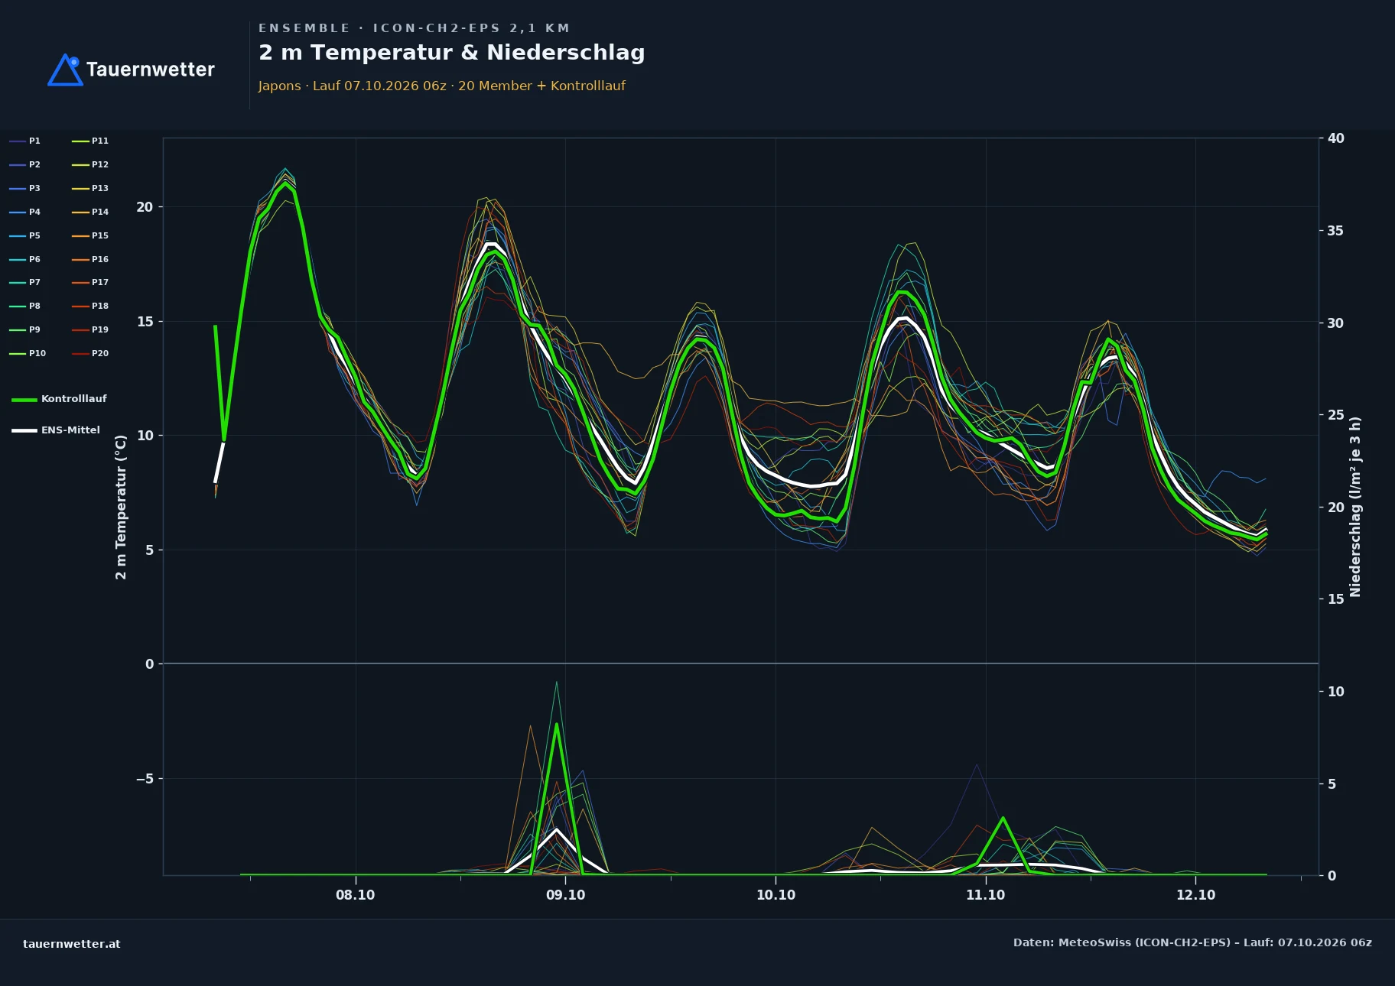
Task: Select the P17 legend entry
Action: point(90,283)
